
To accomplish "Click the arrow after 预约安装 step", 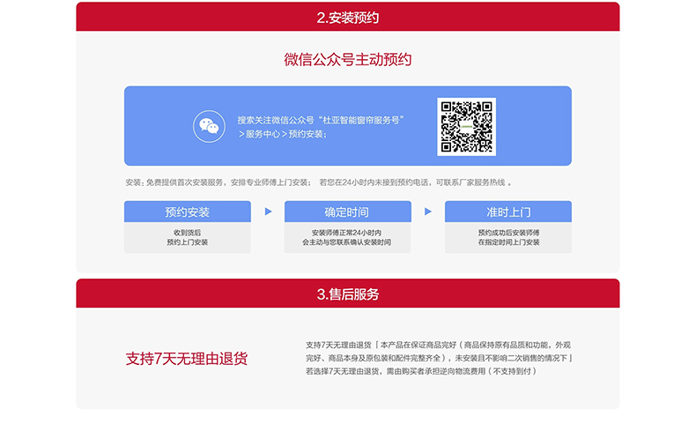I will click(x=268, y=212).
